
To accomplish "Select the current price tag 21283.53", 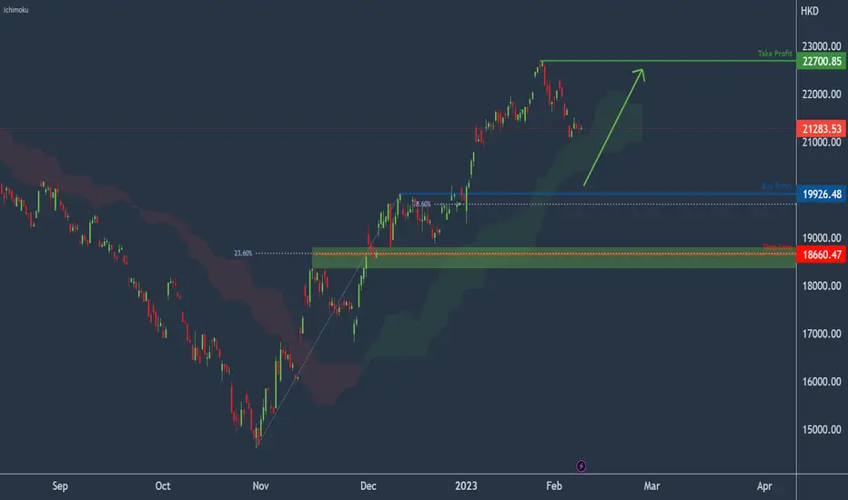I will [822, 129].
